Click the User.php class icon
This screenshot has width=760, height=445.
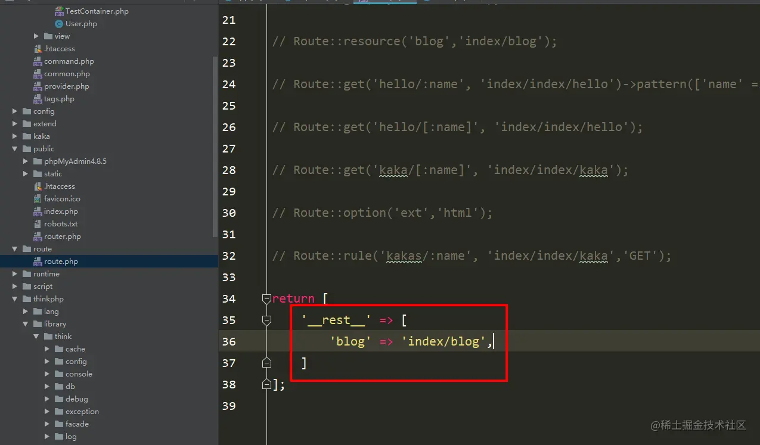coord(59,24)
